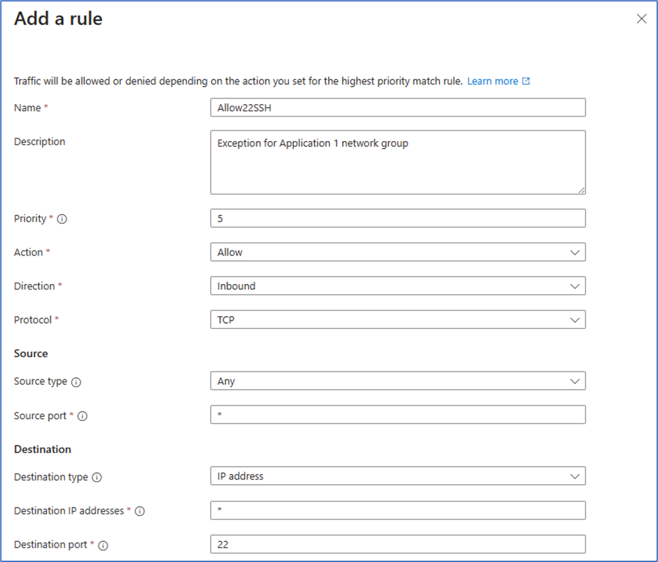Viewport: 658px width, 562px height.
Task: Expand the Direction dropdown
Action: click(397, 286)
